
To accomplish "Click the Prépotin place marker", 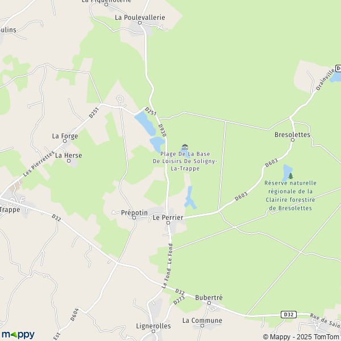I will tap(134, 218).
